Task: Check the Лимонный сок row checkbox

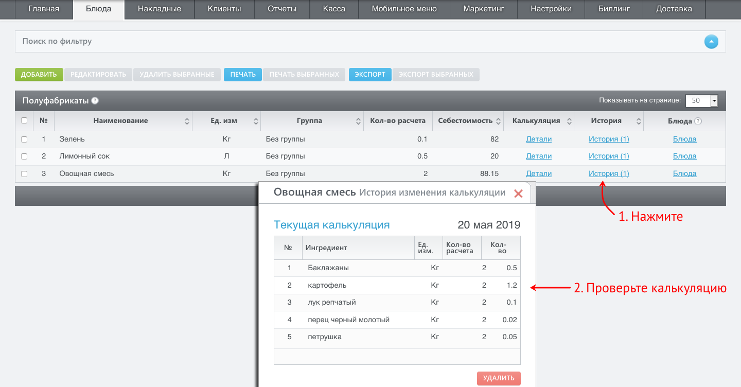Action: click(x=24, y=156)
